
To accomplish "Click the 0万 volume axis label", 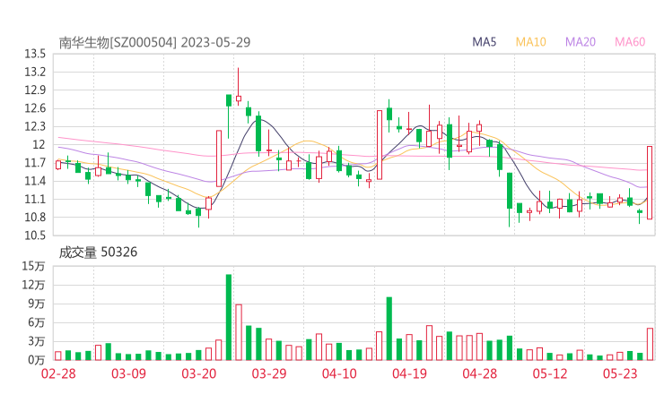I will (x=37, y=360).
